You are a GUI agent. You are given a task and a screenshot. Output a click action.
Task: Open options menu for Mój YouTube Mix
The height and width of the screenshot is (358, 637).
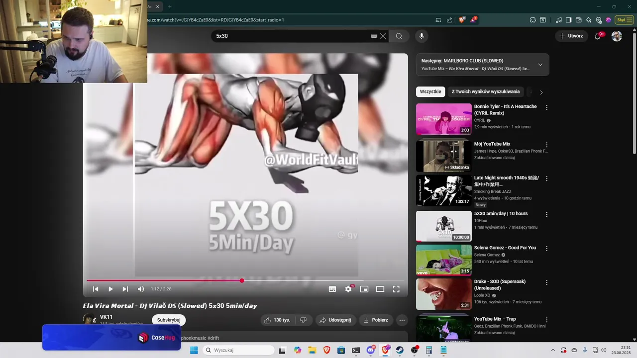pos(546,145)
